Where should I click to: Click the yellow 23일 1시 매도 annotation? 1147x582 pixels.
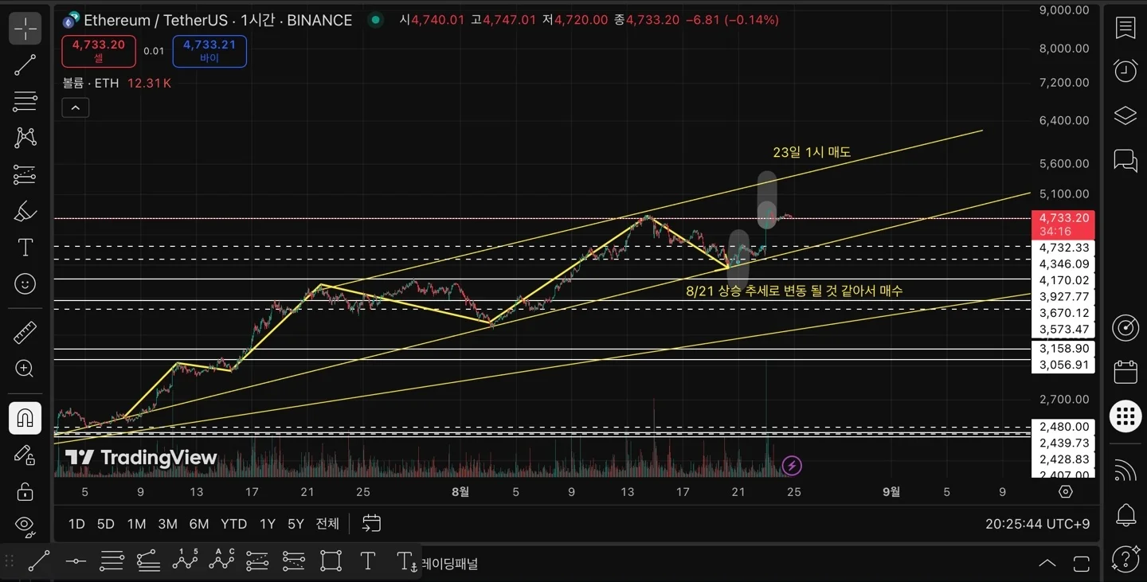pyautogui.click(x=812, y=152)
